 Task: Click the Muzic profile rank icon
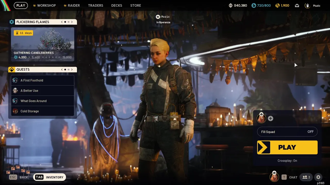click(307, 5)
